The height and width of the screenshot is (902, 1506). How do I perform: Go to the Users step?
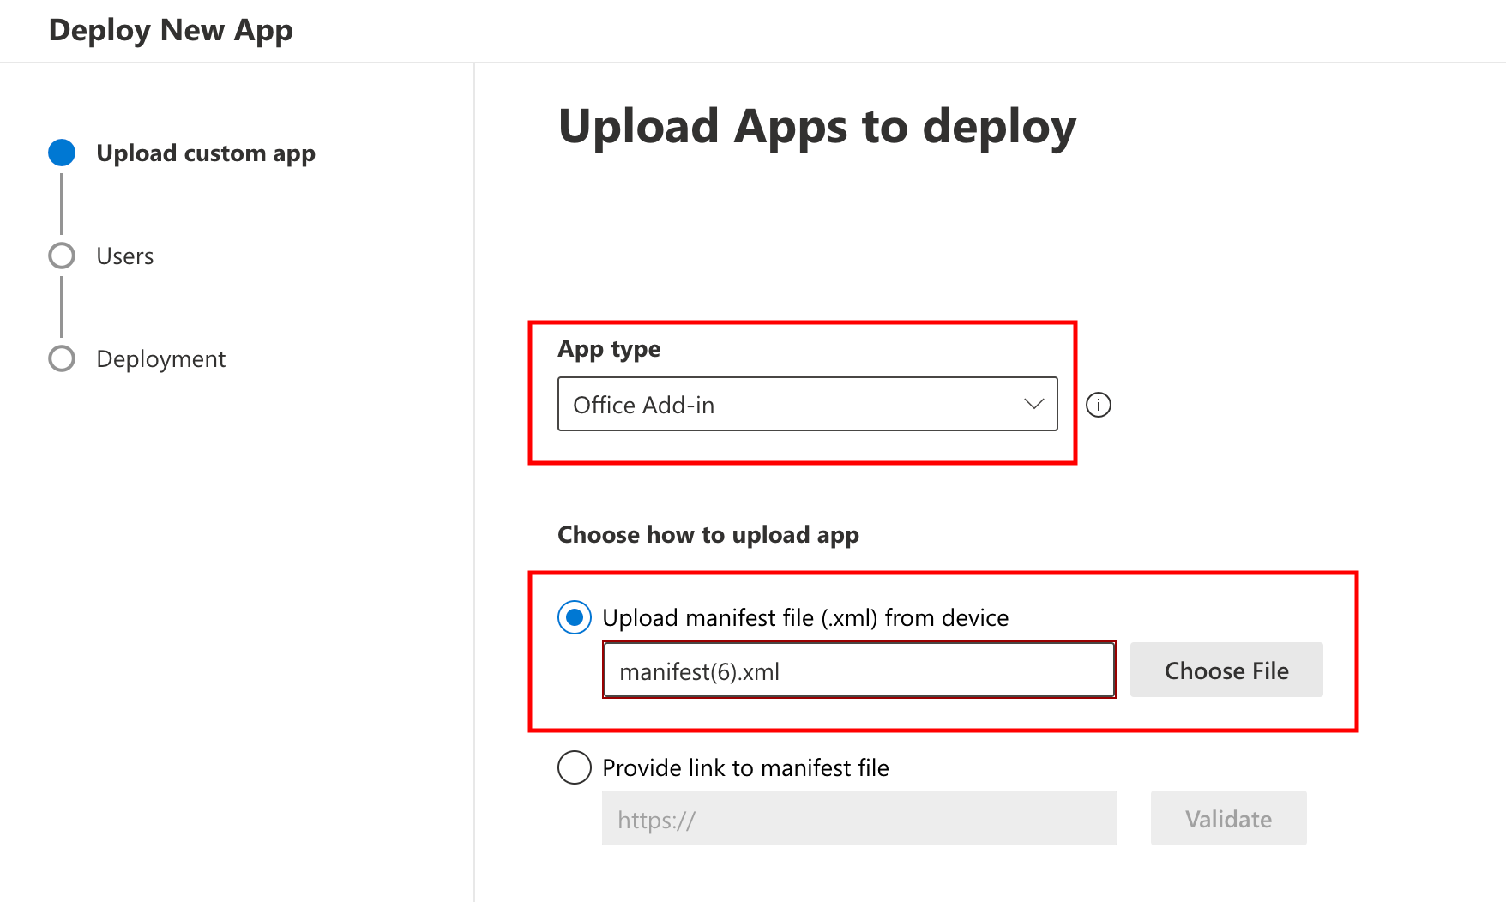point(124,255)
